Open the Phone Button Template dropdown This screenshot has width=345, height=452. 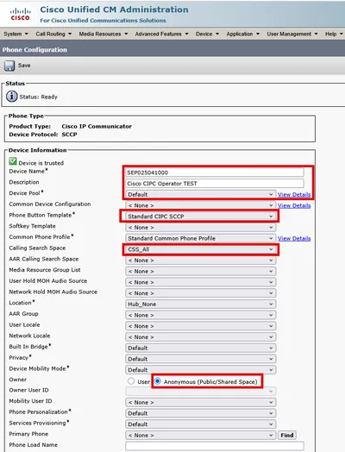coord(201,217)
